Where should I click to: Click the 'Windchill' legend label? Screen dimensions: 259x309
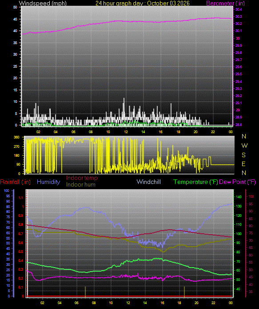point(149,182)
